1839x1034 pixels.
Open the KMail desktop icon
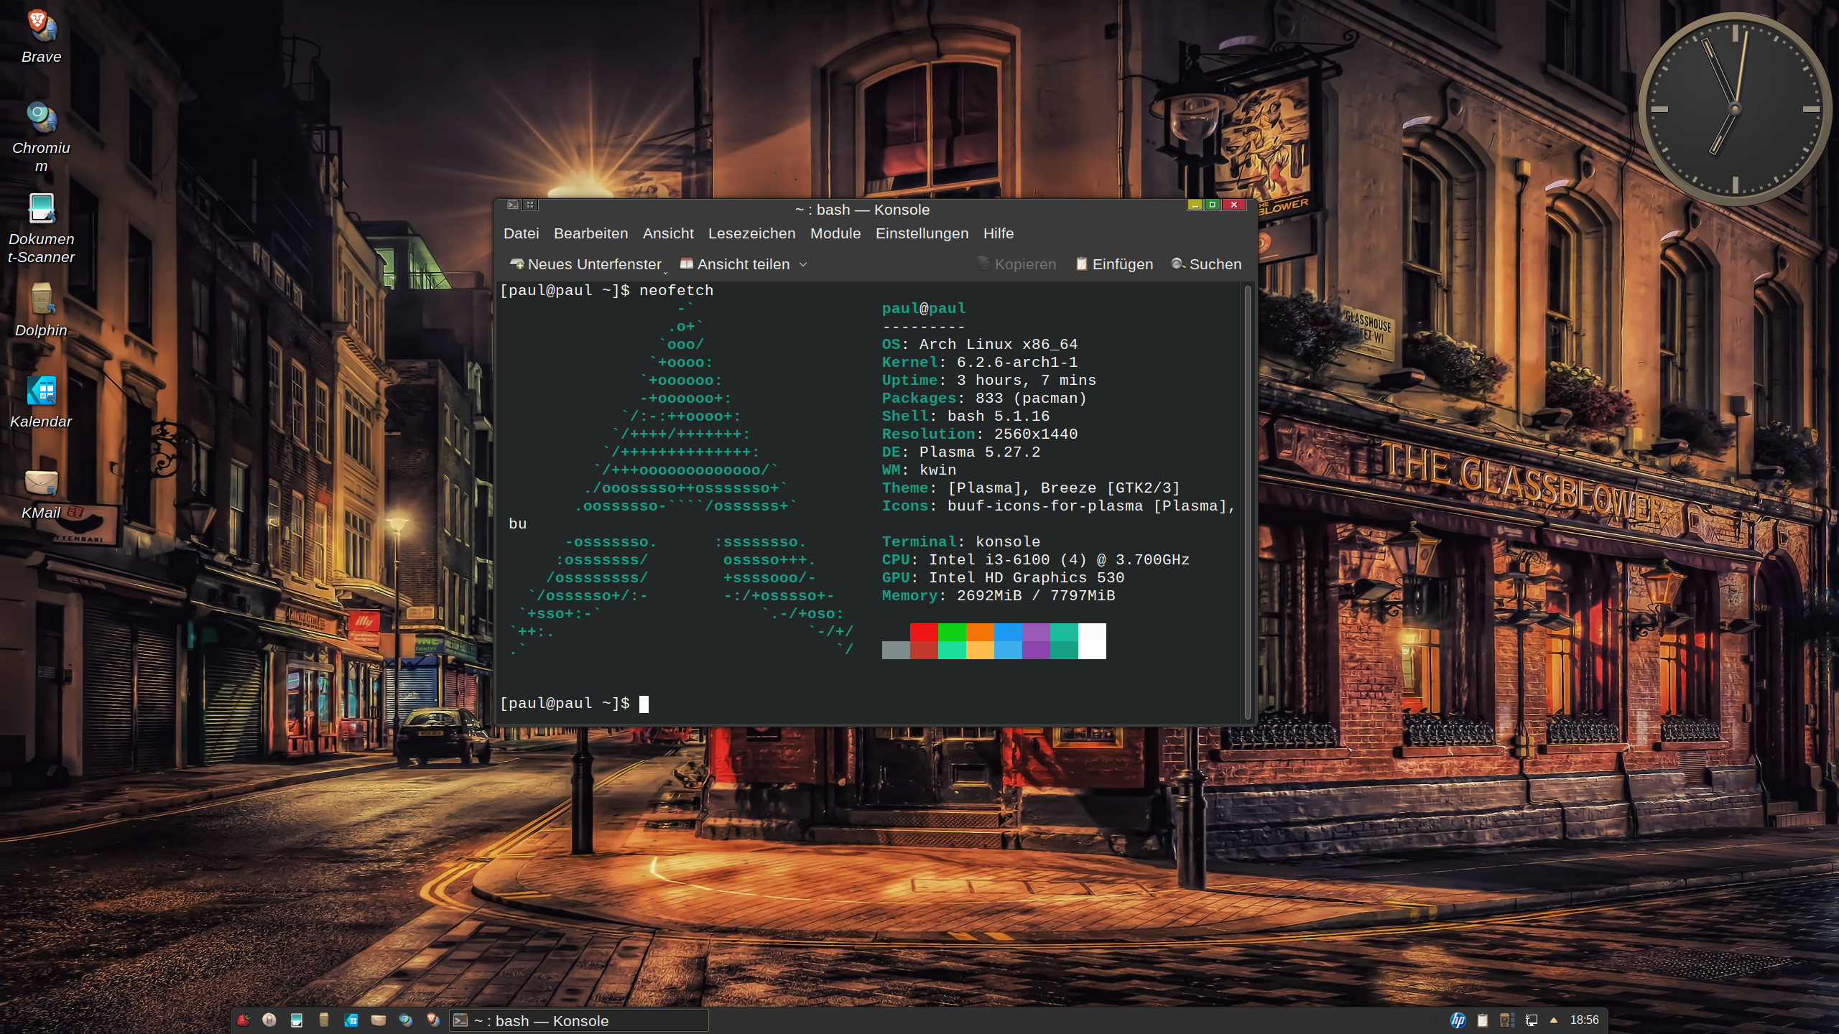pyautogui.click(x=42, y=494)
